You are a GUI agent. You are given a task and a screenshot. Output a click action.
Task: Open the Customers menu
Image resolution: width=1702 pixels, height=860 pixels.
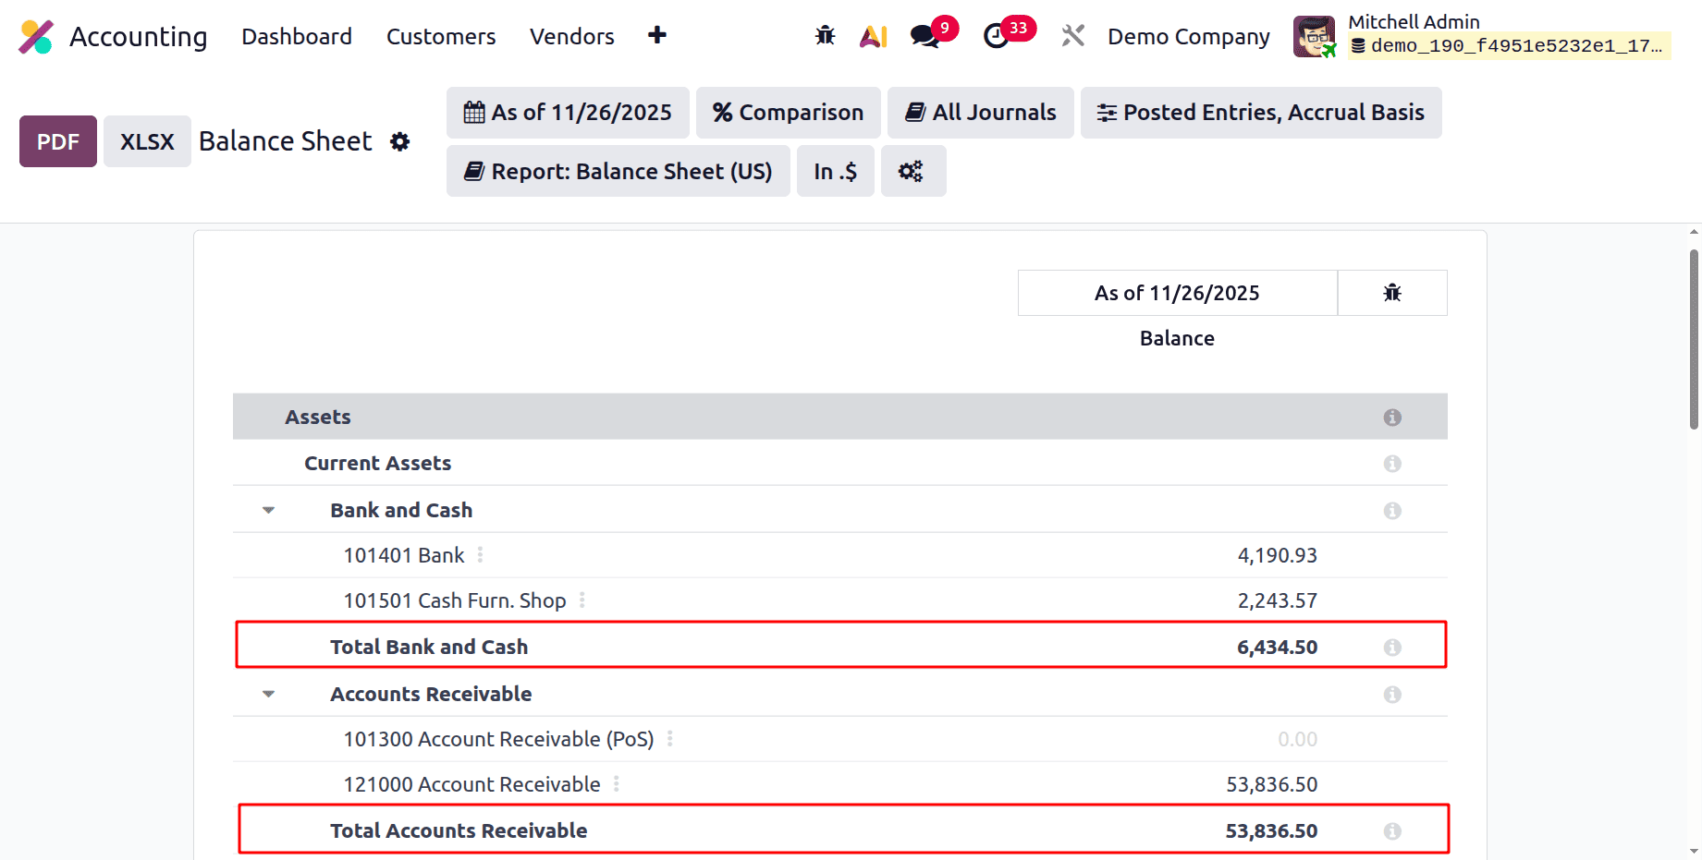tap(441, 36)
